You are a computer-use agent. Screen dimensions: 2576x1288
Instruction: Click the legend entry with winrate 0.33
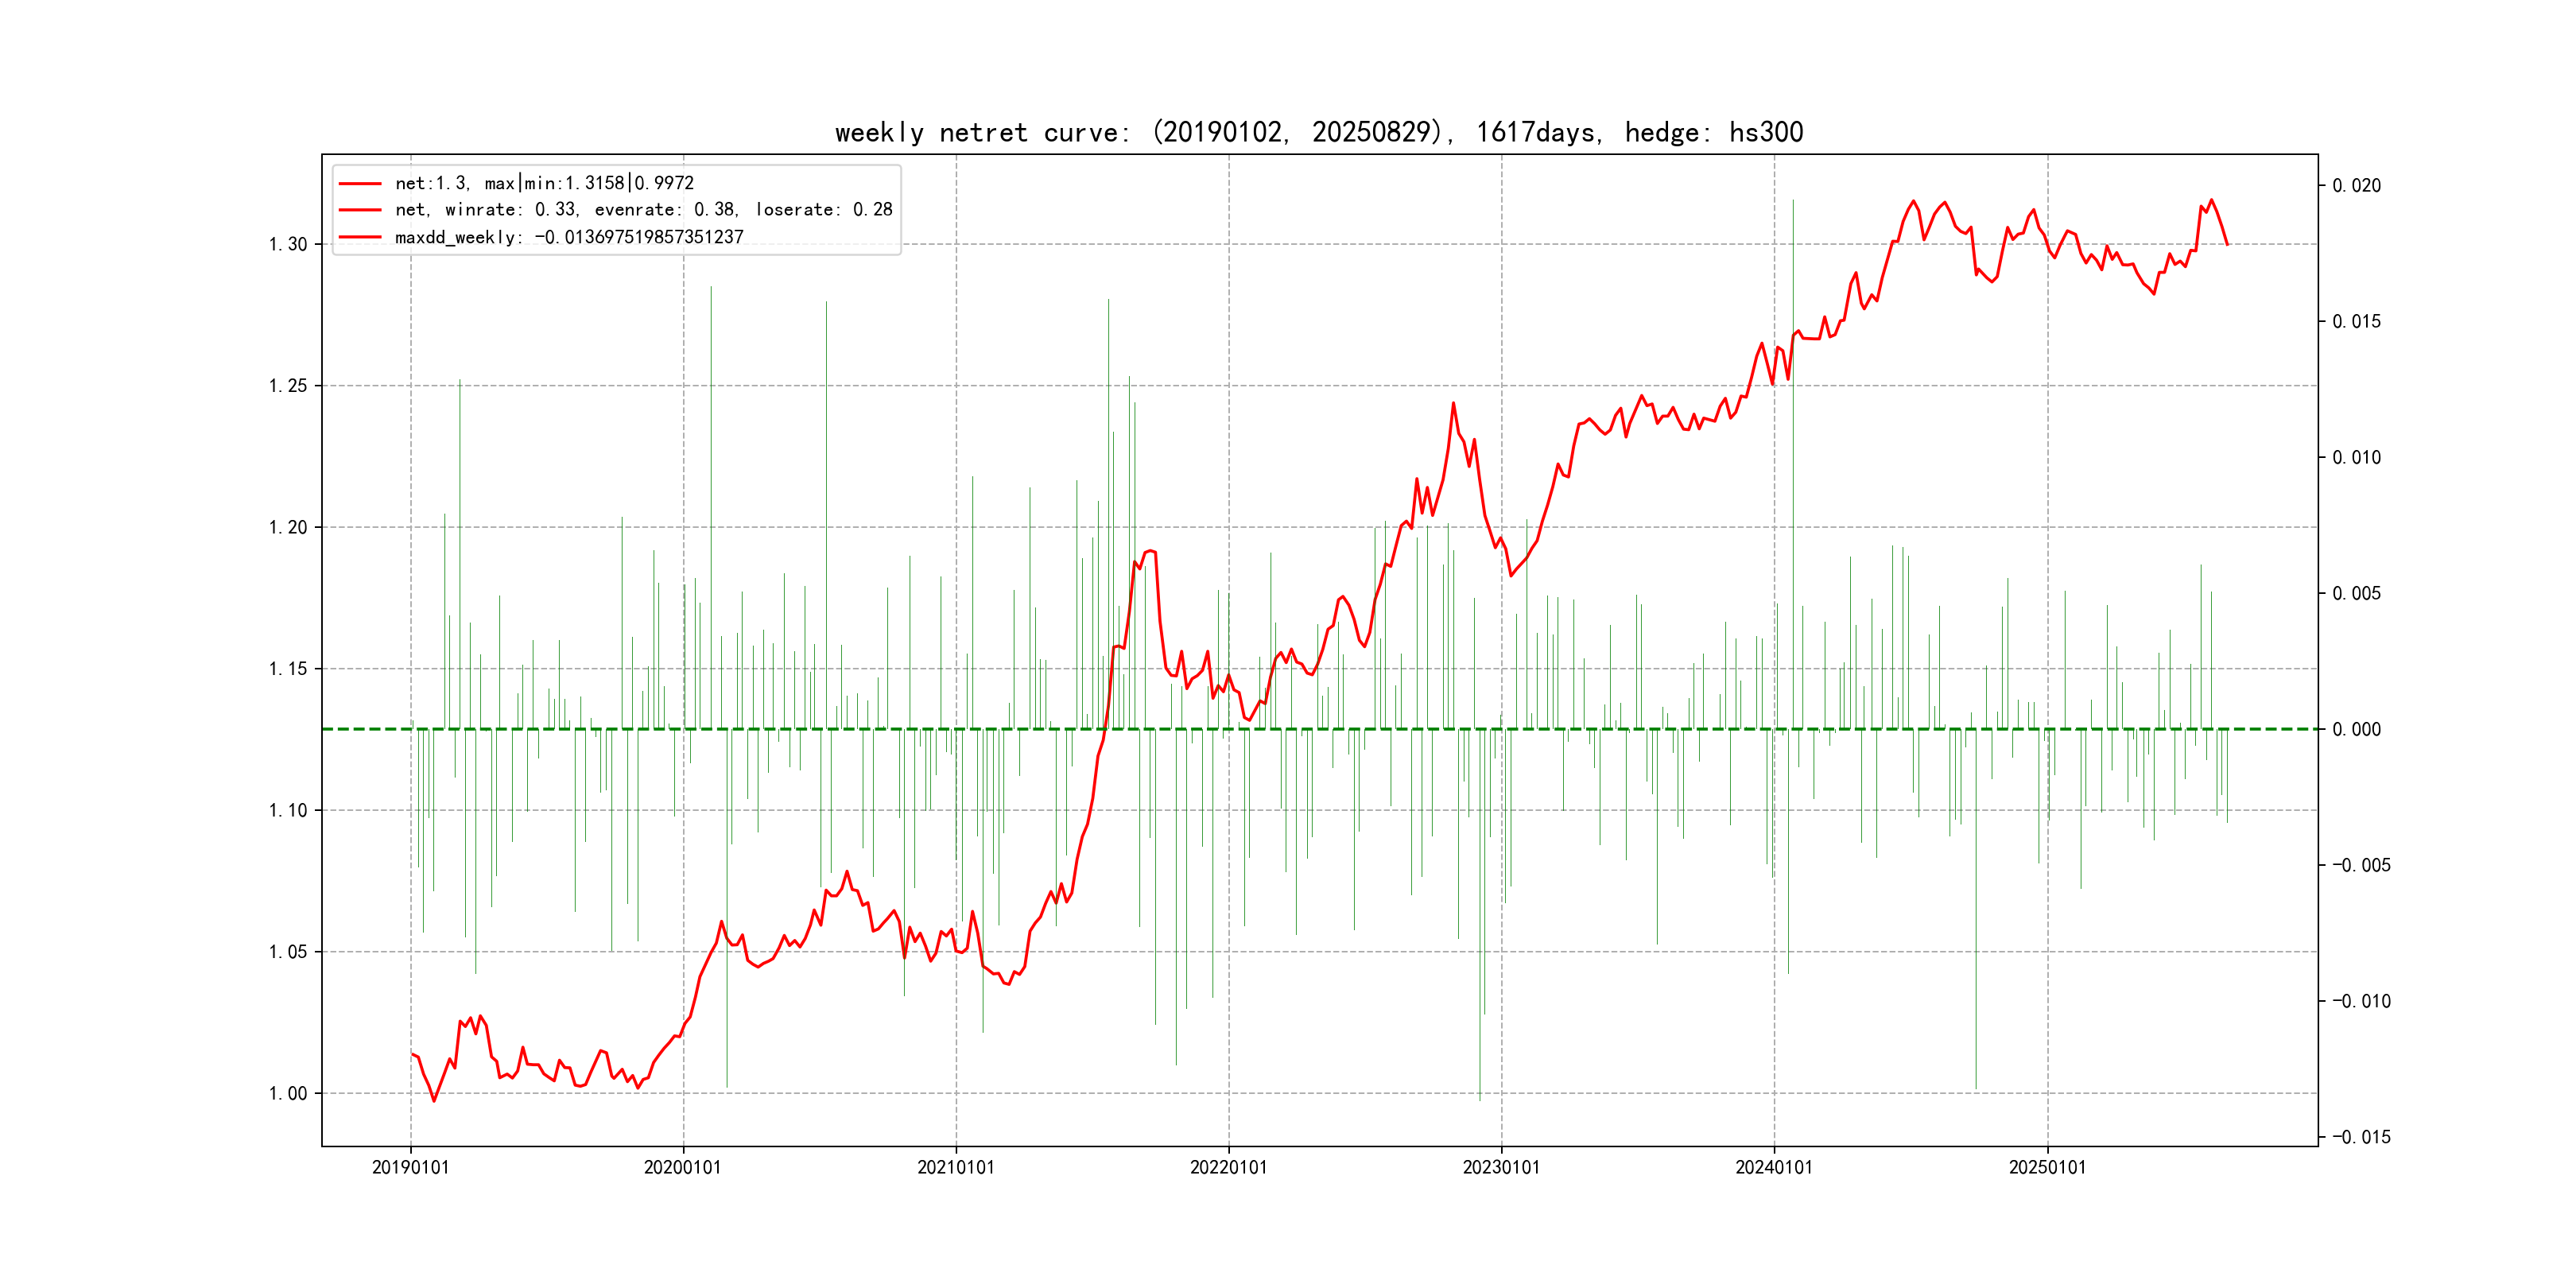point(643,210)
